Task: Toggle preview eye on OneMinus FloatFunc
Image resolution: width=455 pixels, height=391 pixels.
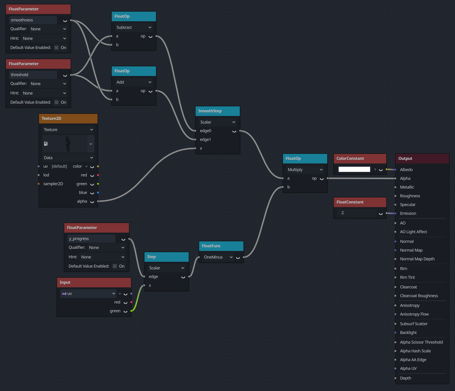Action: tap(238, 258)
